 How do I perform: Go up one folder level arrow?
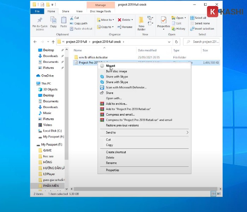coord(52,42)
